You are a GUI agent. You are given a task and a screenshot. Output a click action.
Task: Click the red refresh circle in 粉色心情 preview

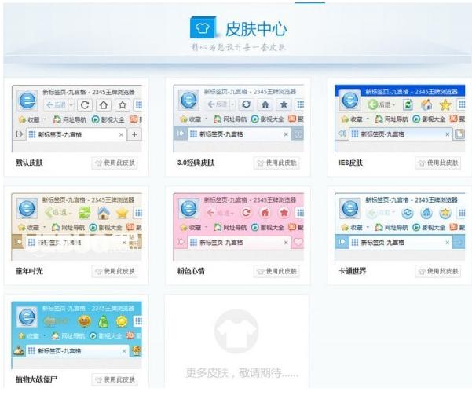pos(247,213)
